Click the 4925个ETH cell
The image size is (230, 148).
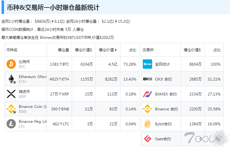(59, 79)
